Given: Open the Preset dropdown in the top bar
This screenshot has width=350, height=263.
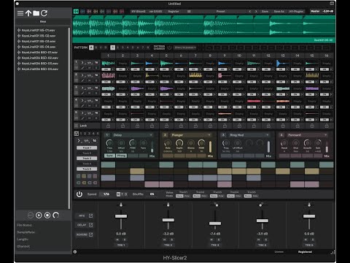Looking at the screenshot, I should point(220,12).
